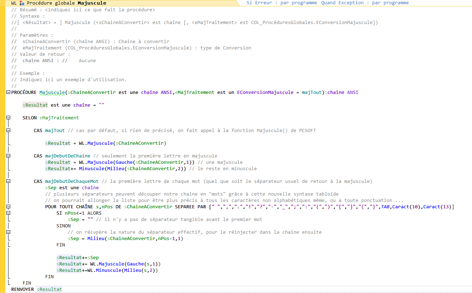The height and width of the screenshot is (293, 472).
Task: Click the '// Exemple :' comment line
Action: [28, 73]
